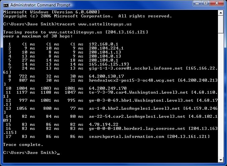The image size is (227, 166).
Task: Click the 'tracert www.satteliteguys.us' command text
Action: [x=94, y=24]
